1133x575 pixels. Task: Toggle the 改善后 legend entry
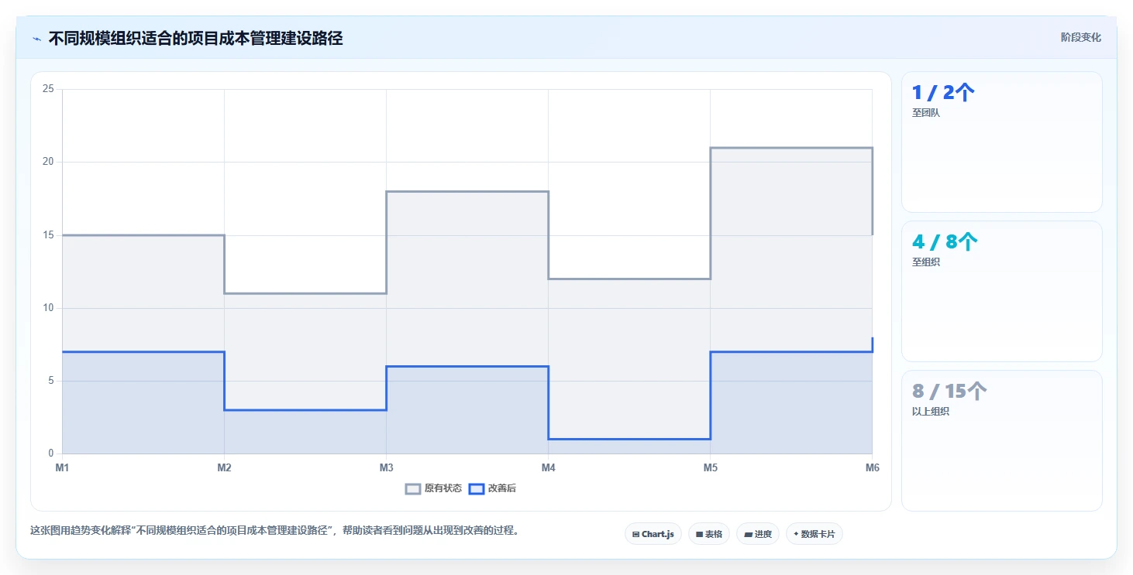point(493,488)
